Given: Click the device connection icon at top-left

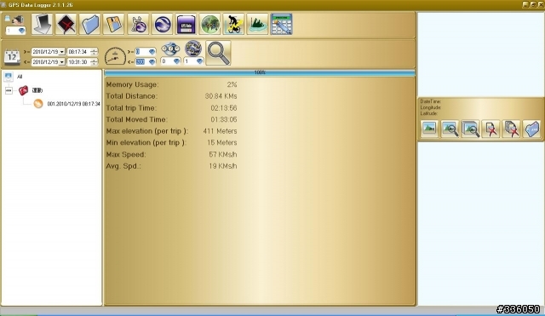Looking at the screenshot, I should tap(15, 20).
